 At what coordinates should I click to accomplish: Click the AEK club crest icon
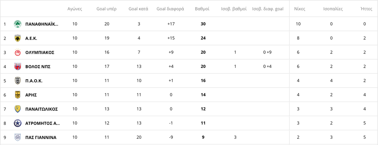pyautogui.click(x=18, y=38)
